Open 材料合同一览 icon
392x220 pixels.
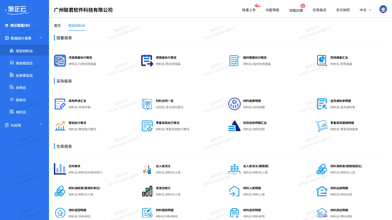[147, 104]
